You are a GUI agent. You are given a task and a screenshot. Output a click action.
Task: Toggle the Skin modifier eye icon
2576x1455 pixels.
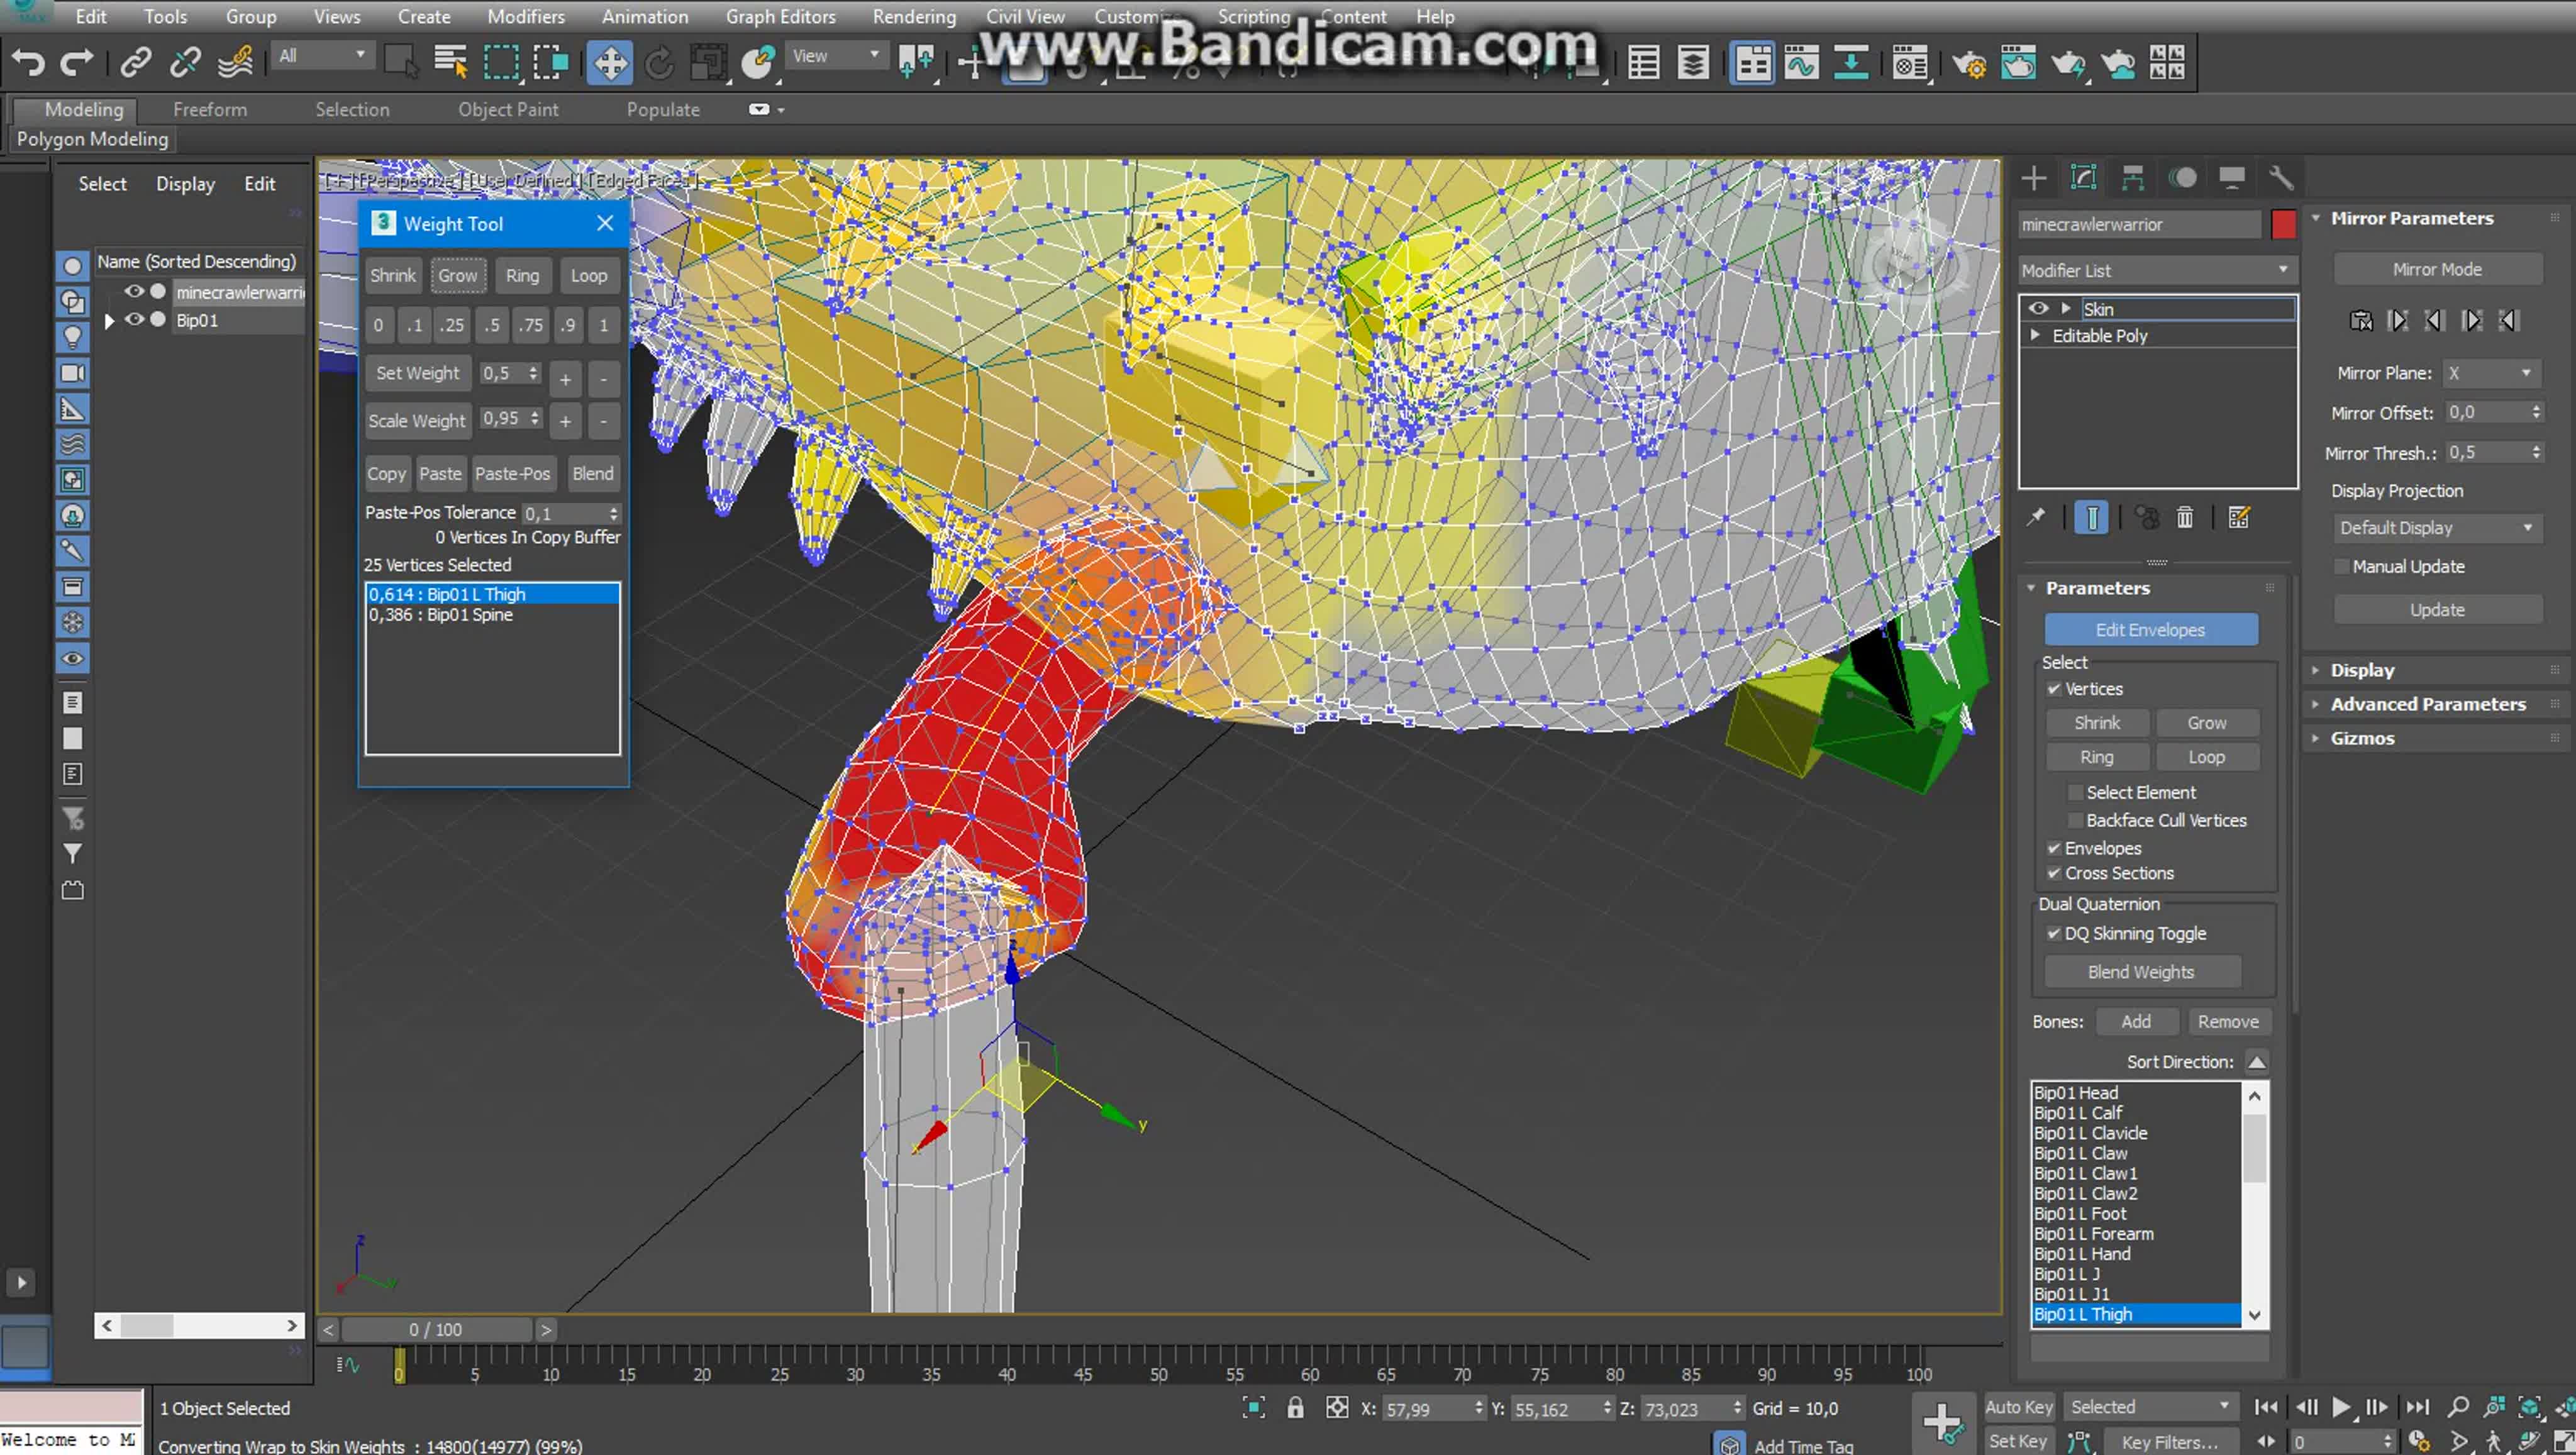2038,309
